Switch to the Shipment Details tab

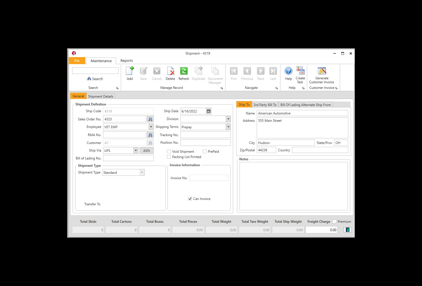pos(101,96)
